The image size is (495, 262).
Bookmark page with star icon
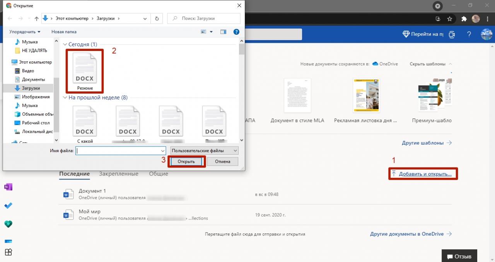450,19
